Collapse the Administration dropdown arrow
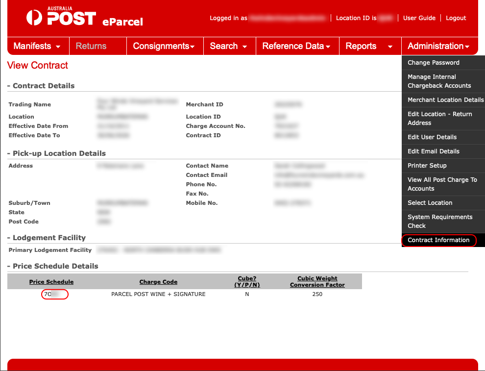 click(467, 47)
